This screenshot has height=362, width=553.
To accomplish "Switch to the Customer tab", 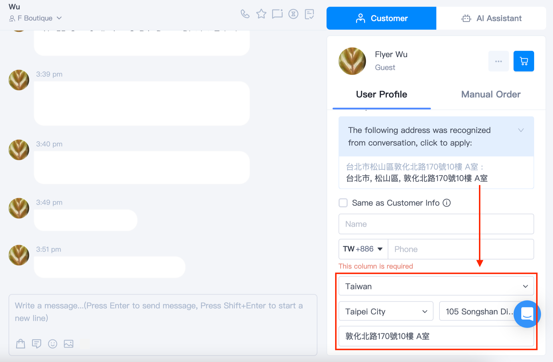I will (x=381, y=18).
